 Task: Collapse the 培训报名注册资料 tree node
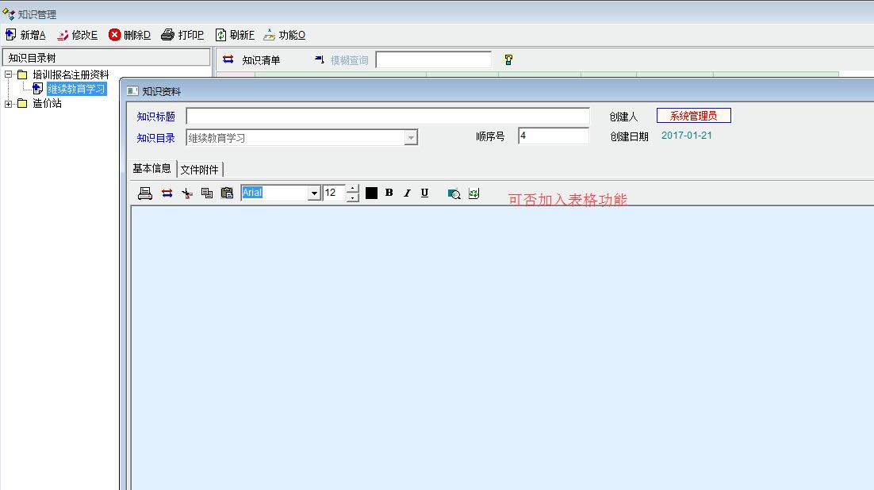coord(9,75)
